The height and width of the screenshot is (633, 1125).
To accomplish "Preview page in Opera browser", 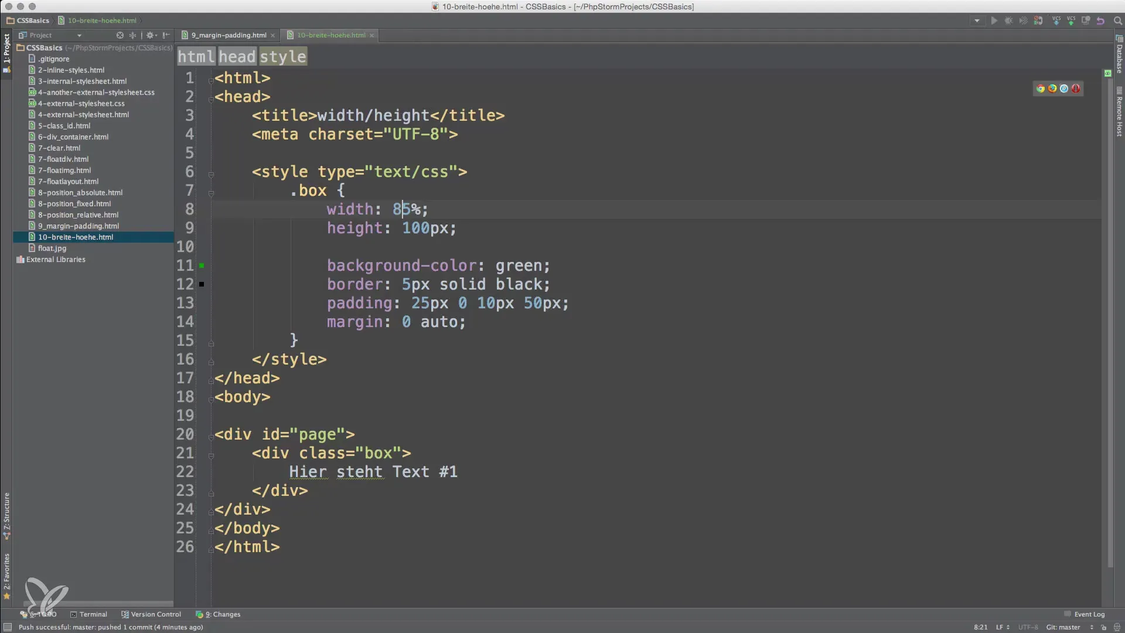I will coord(1076,89).
